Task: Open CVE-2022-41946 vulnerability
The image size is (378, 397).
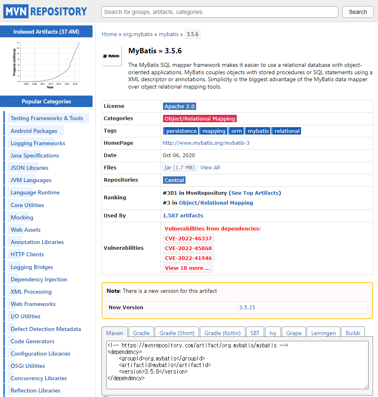Action: point(188,258)
